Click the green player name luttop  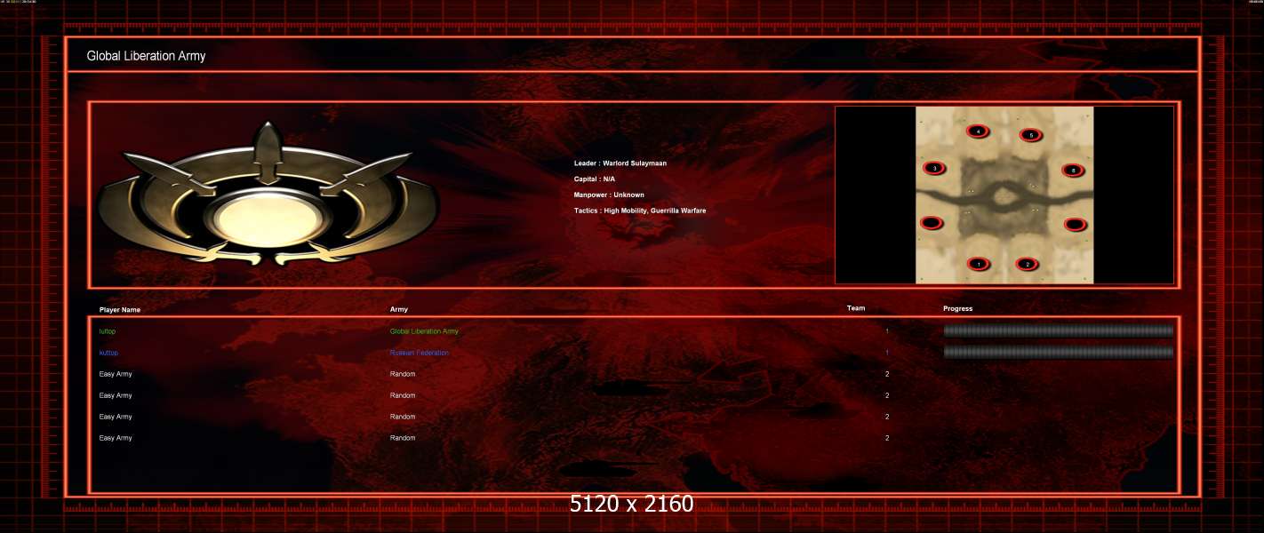click(108, 331)
